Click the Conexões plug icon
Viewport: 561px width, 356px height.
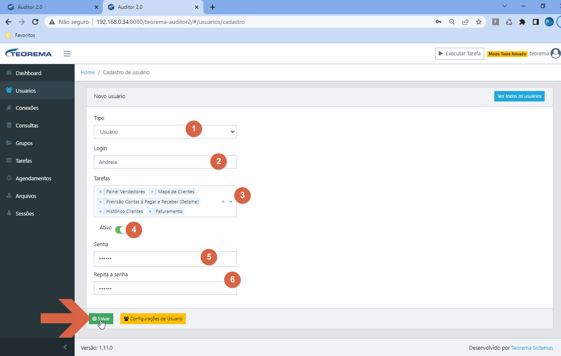click(9, 108)
